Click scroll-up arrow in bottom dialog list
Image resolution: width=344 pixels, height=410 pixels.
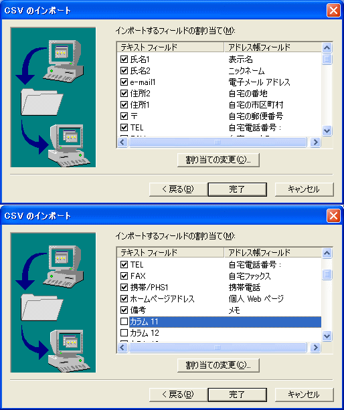pyautogui.click(x=327, y=253)
